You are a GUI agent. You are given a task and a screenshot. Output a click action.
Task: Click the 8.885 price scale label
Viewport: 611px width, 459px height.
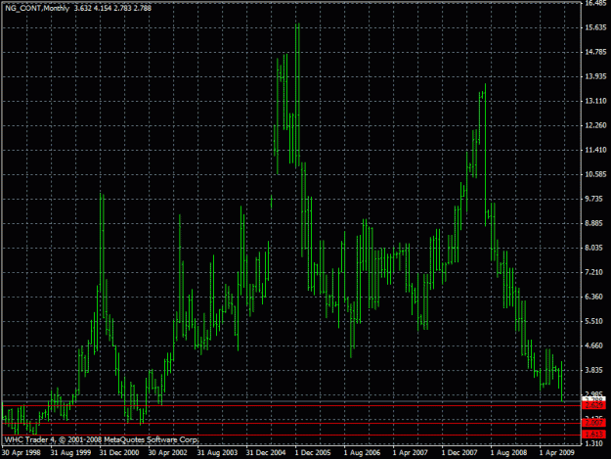click(x=595, y=223)
